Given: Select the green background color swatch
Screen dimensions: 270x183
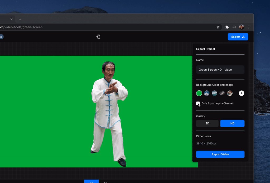Looking at the screenshot, I should (x=199, y=93).
